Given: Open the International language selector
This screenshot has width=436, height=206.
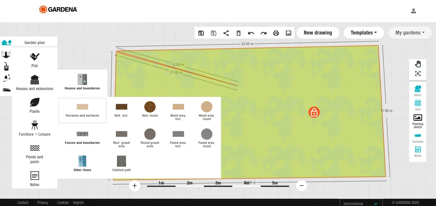Looking at the screenshot, I should pyautogui.click(x=361, y=203).
